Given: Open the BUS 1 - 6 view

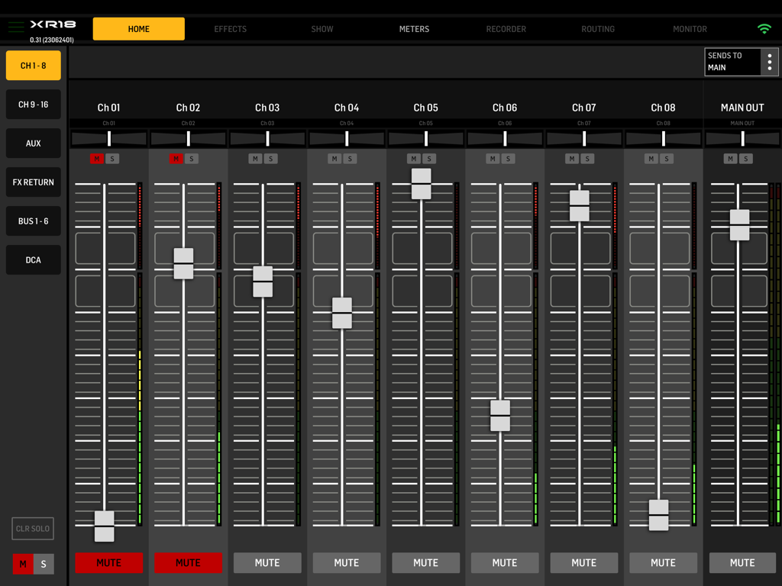Looking at the screenshot, I should (x=33, y=221).
